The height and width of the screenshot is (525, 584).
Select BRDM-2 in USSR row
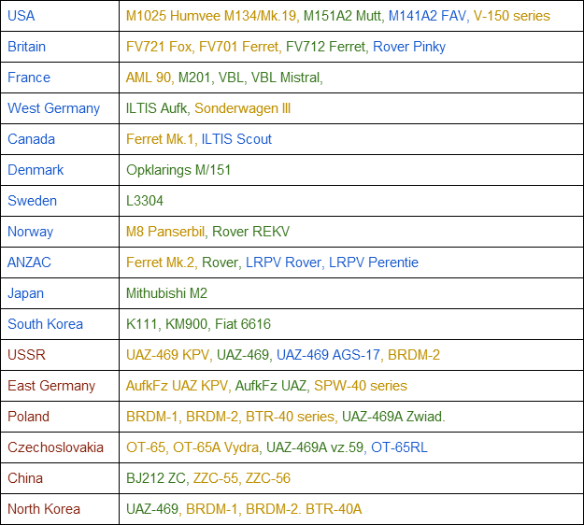click(x=414, y=355)
